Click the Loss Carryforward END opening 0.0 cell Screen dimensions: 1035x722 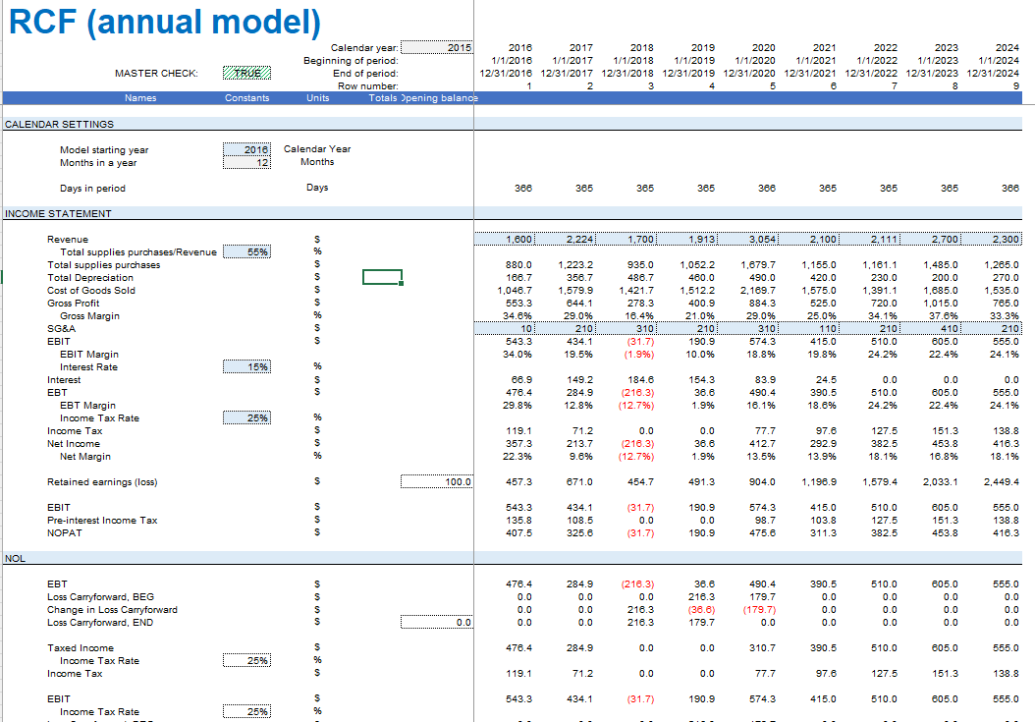pos(437,623)
